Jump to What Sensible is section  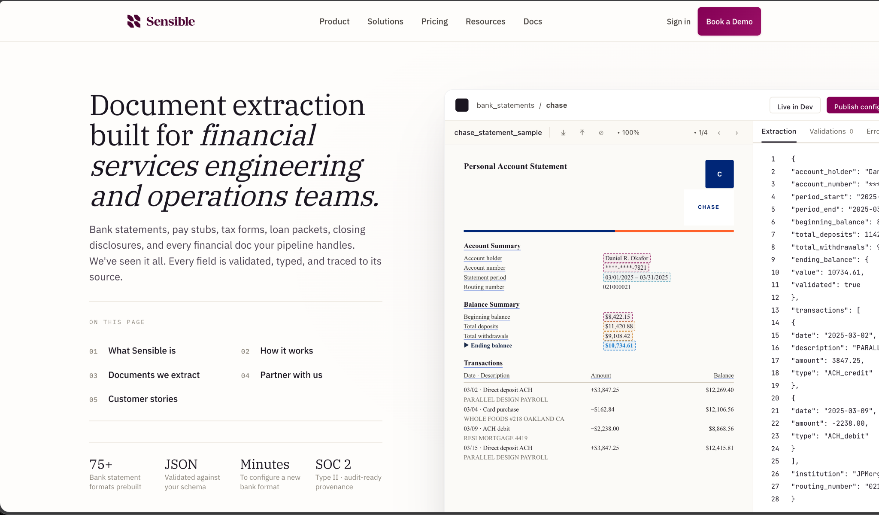(x=142, y=351)
